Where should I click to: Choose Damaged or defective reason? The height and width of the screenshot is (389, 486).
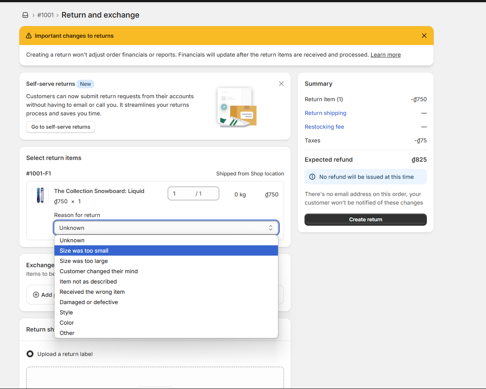point(166,302)
